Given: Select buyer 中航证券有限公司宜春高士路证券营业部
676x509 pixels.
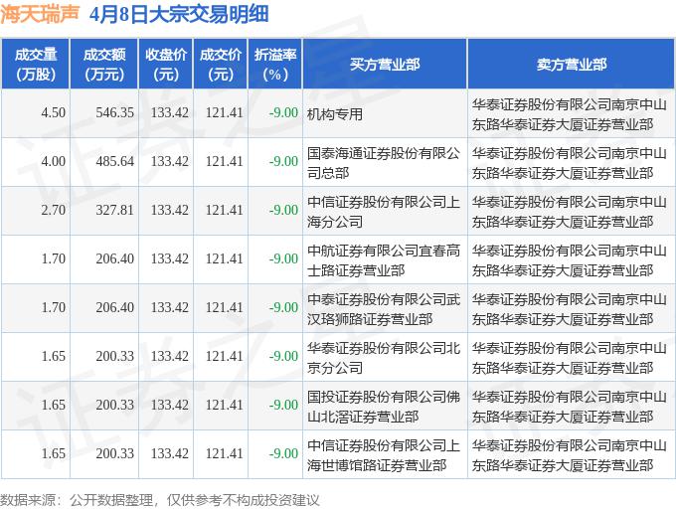Looking at the screenshot, I should point(384,260).
